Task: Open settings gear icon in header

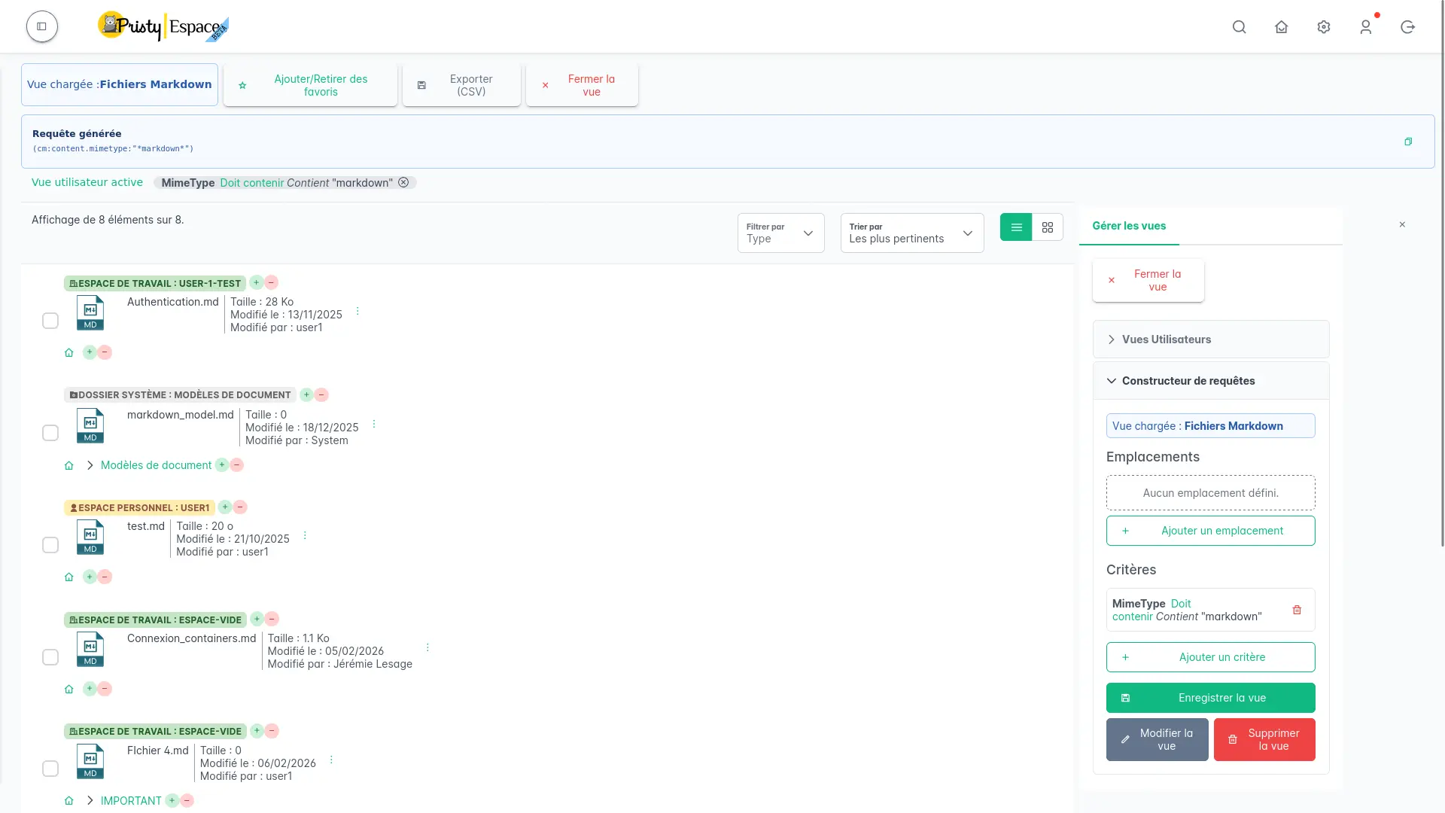Action: coord(1324,27)
